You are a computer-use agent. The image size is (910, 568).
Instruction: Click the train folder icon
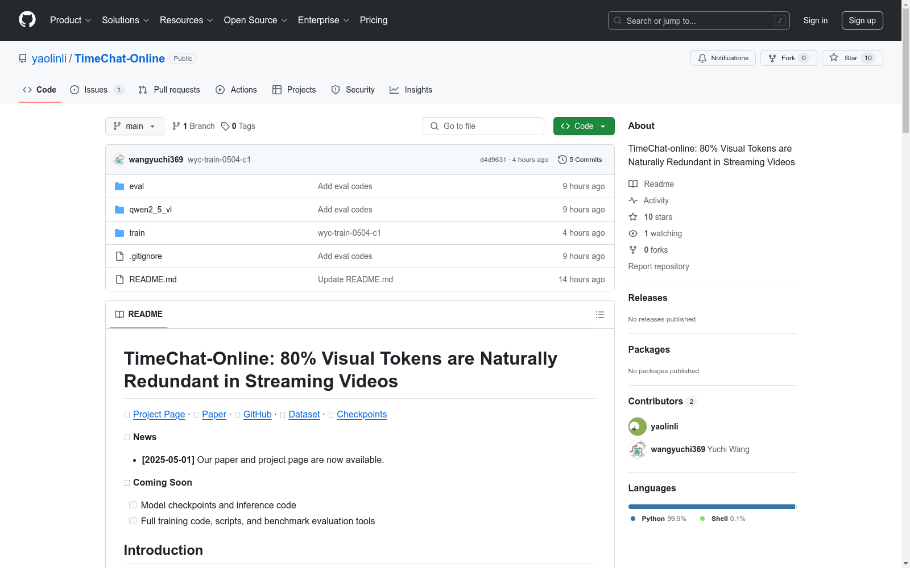[x=119, y=233]
